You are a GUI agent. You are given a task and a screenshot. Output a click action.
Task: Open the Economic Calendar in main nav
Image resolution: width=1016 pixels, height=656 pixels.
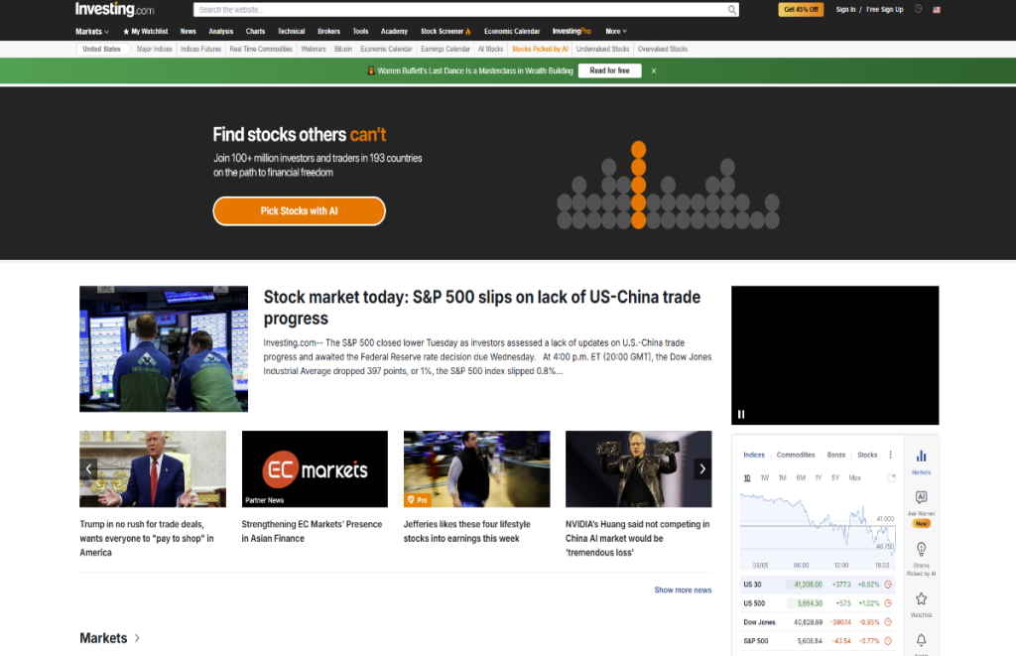[x=512, y=31]
